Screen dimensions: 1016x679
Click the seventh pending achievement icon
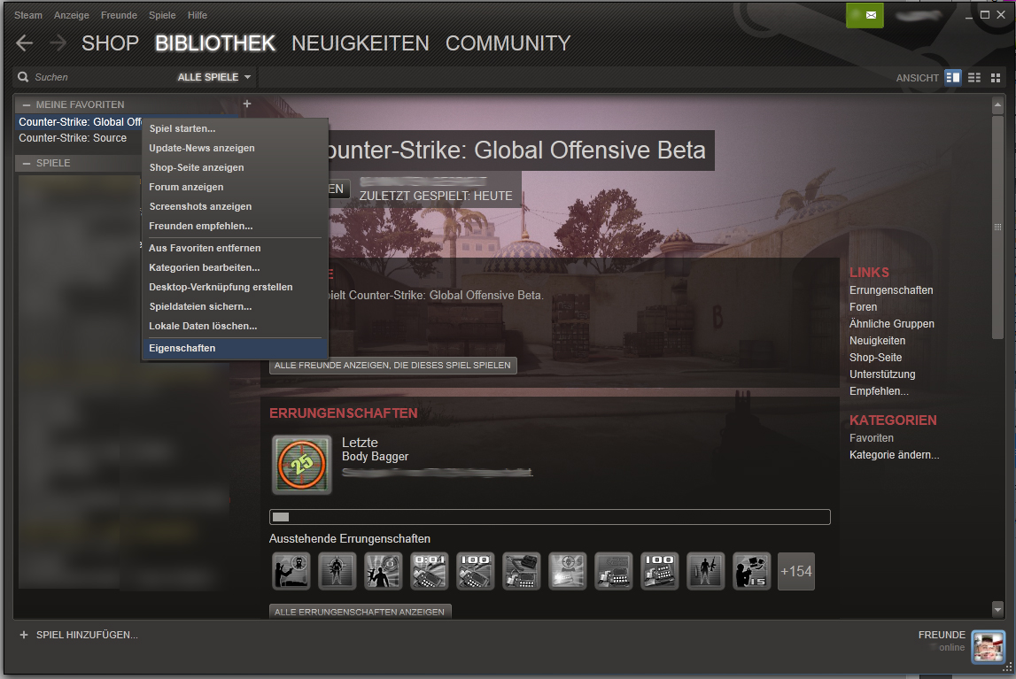567,571
